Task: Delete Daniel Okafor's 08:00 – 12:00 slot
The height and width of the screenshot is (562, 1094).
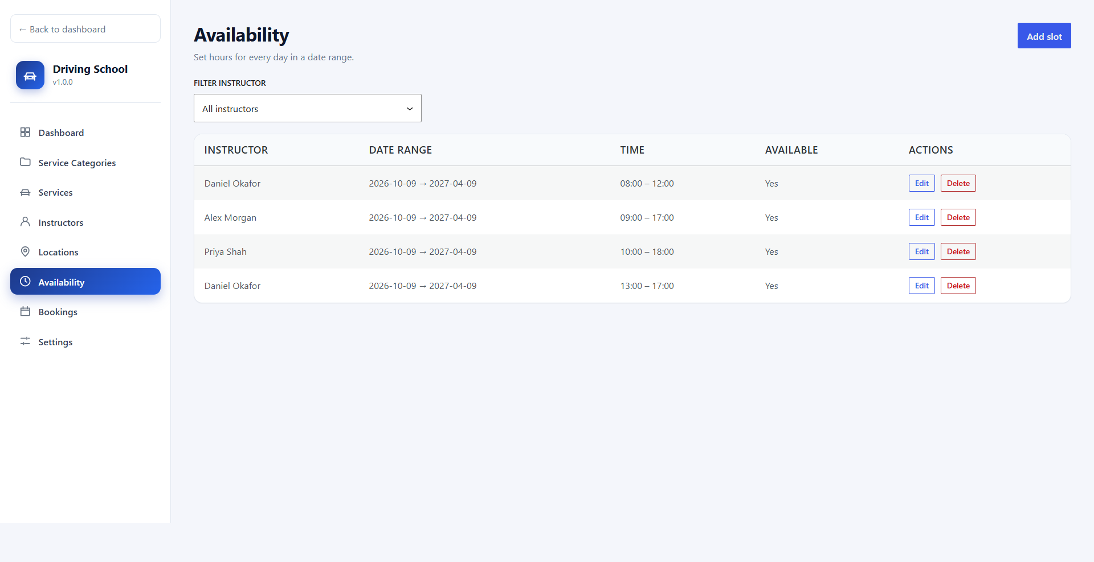Action: [x=958, y=183]
